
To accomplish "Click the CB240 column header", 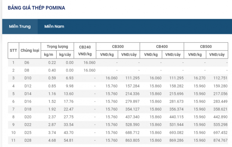I will pos(85,47).
